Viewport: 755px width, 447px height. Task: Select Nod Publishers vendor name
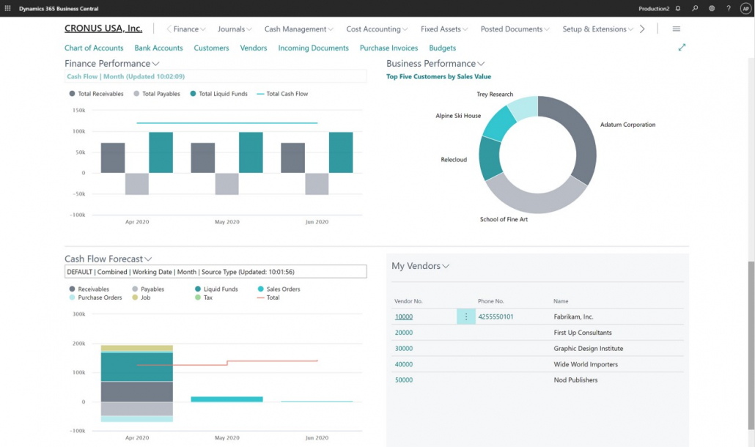575,380
